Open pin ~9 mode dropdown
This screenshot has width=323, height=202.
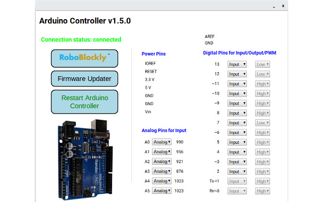(237, 103)
